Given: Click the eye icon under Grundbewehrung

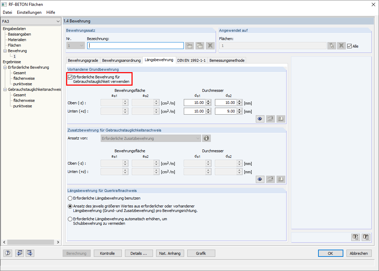Looking at the screenshot, I should click(x=260, y=119).
